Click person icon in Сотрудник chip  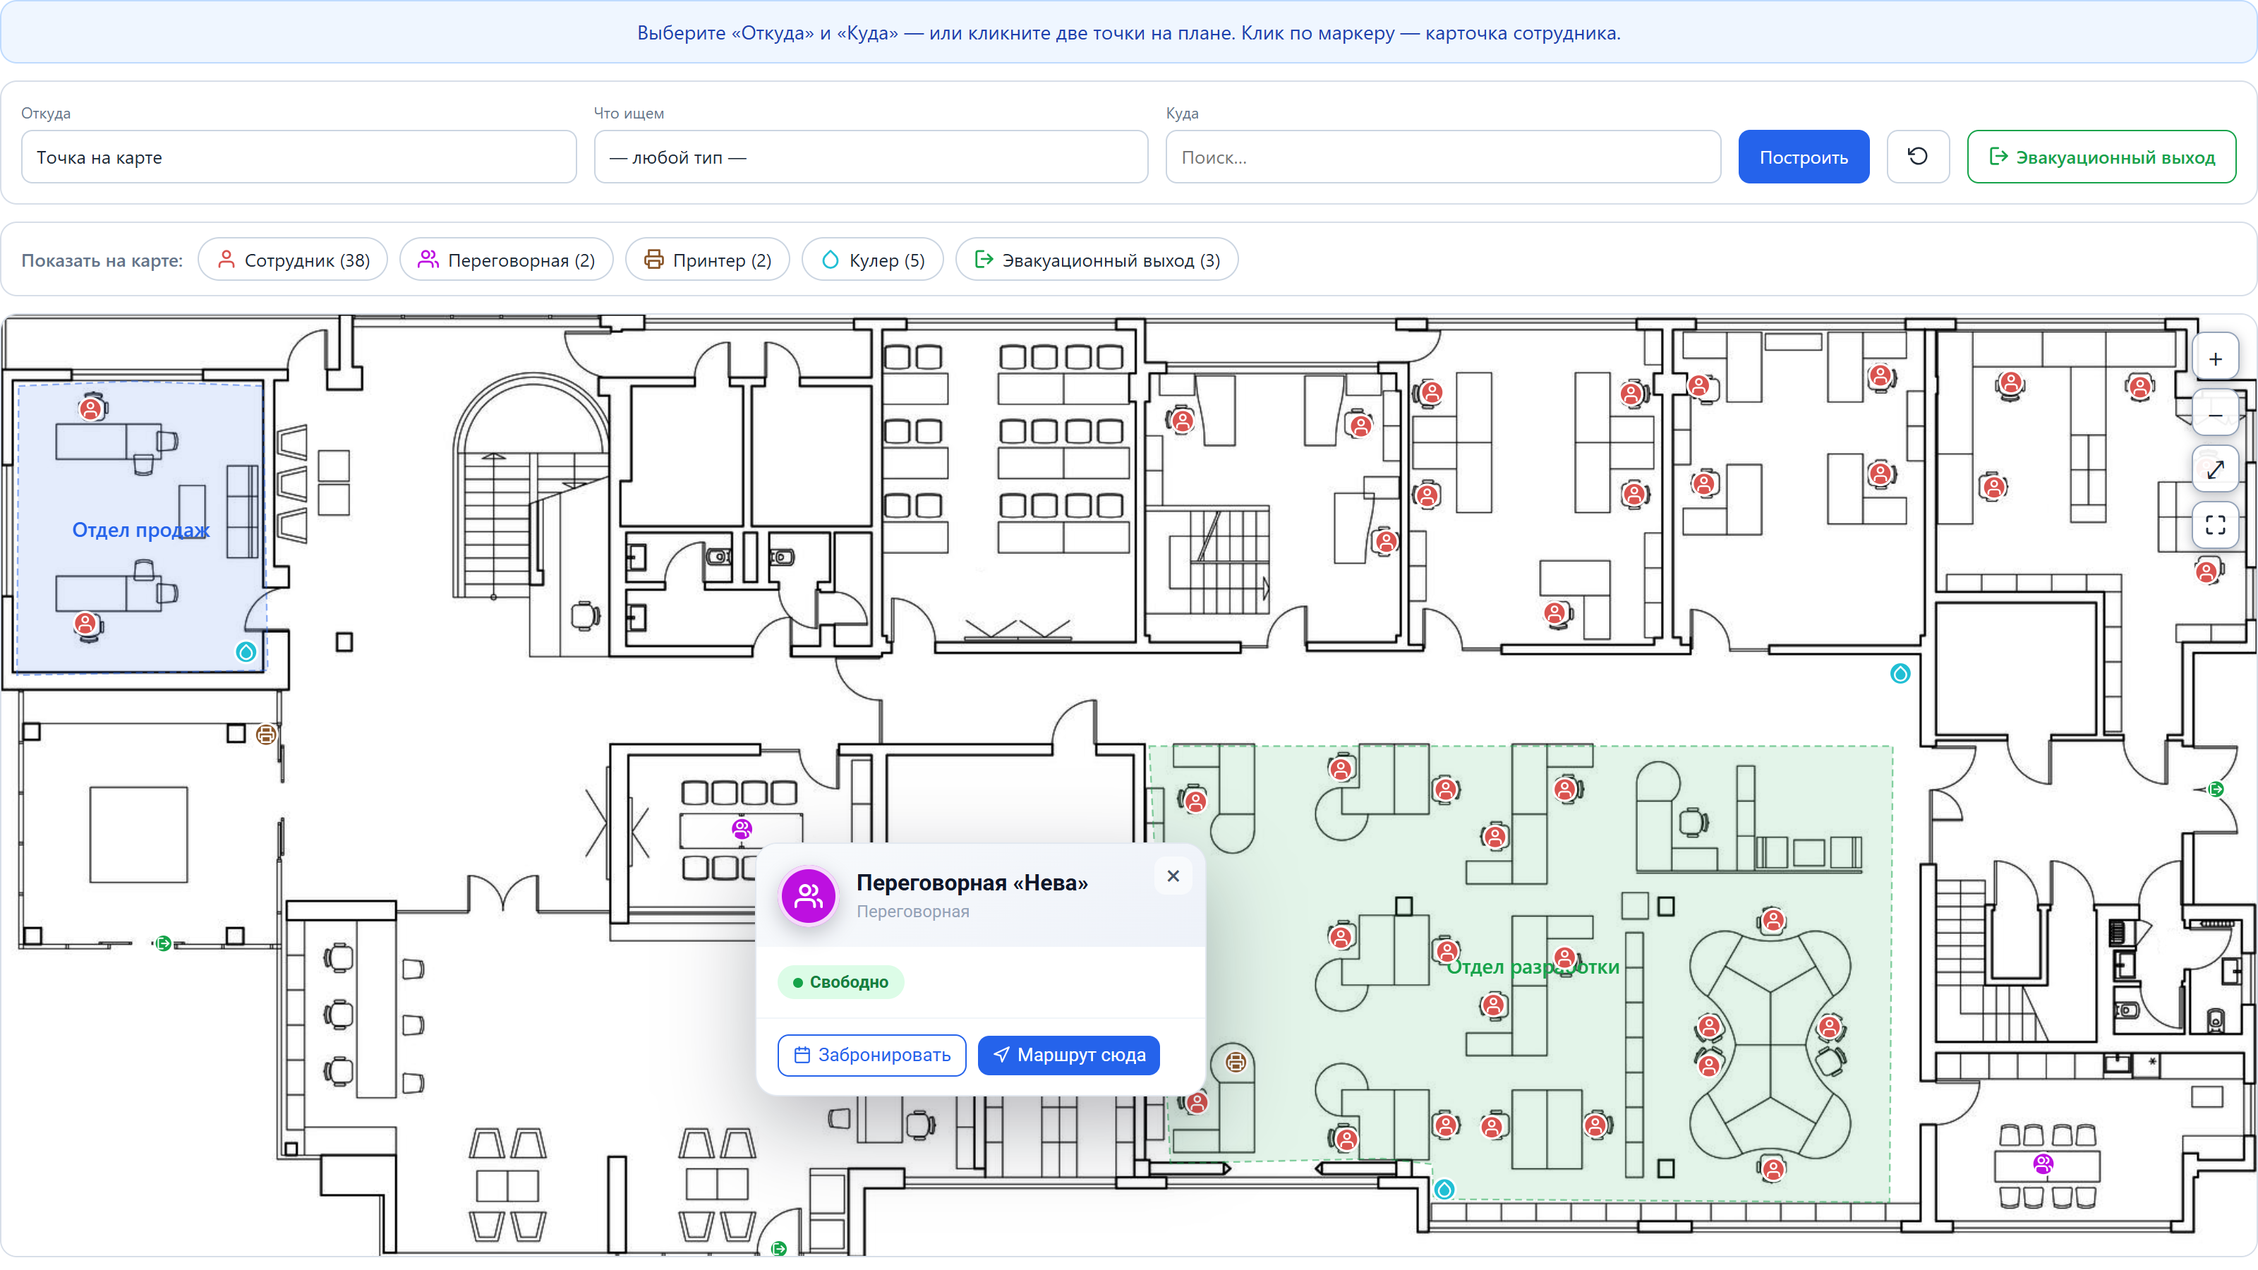tap(226, 260)
